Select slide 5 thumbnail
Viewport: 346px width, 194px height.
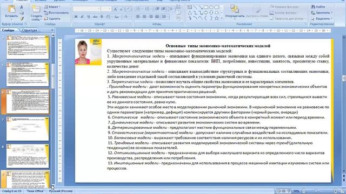pyautogui.click(x=28, y=74)
